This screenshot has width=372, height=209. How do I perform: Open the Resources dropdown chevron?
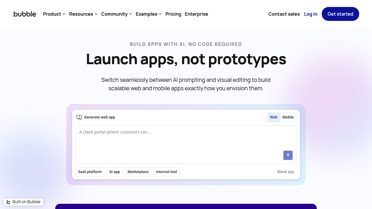tap(96, 14)
